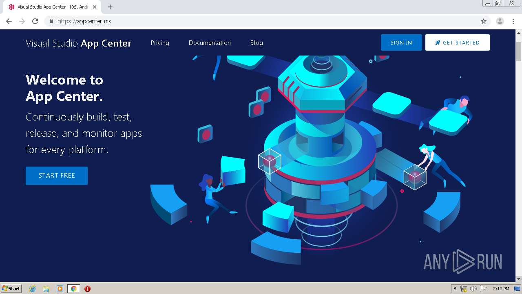Go back to the previous page

(9, 21)
